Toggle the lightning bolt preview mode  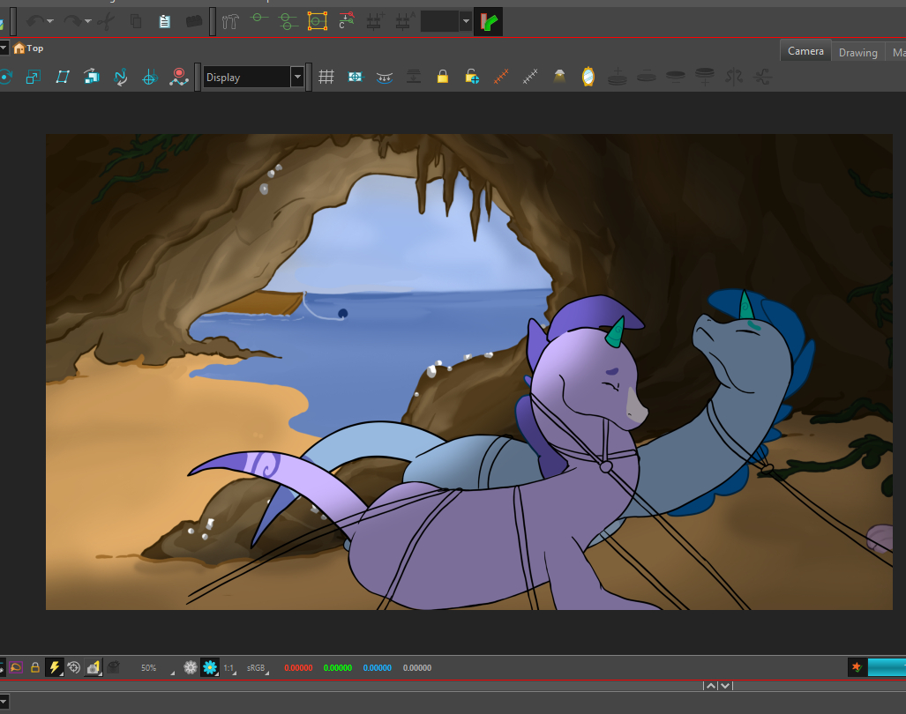[x=55, y=667]
